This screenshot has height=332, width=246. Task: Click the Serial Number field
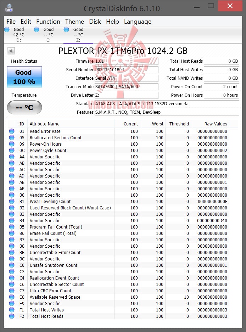click(126, 70)
